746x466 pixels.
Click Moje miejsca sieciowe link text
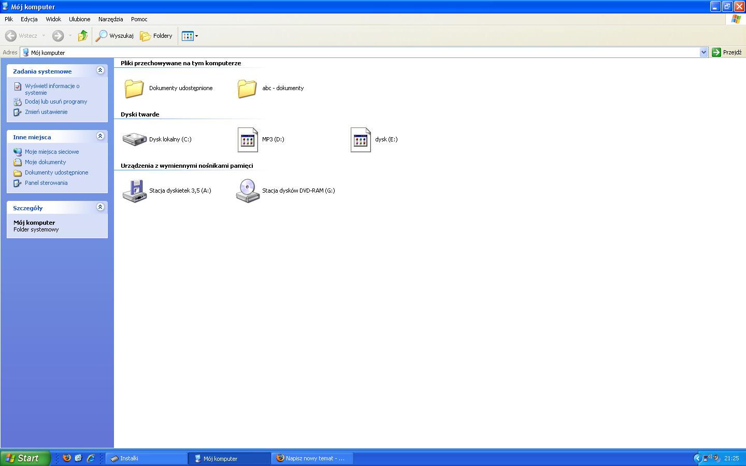pos(52,152)
